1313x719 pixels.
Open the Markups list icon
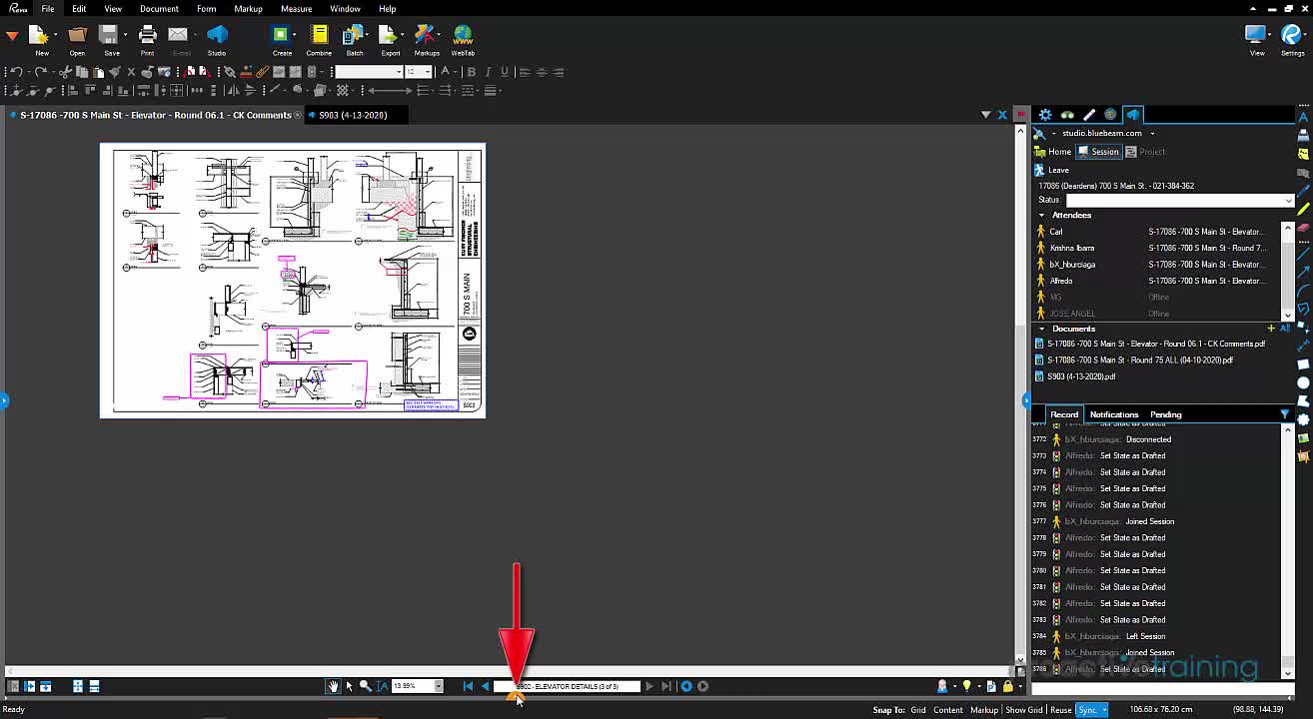click(427, 36)
